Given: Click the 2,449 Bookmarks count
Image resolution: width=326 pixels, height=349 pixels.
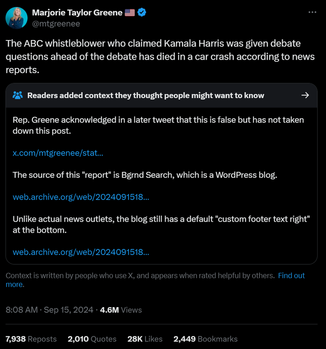Looking at the screenshot, I should pos(205,339).
